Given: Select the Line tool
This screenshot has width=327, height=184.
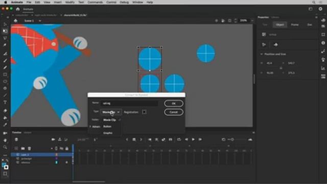Looking at the screenshot, I should [5, 96].
